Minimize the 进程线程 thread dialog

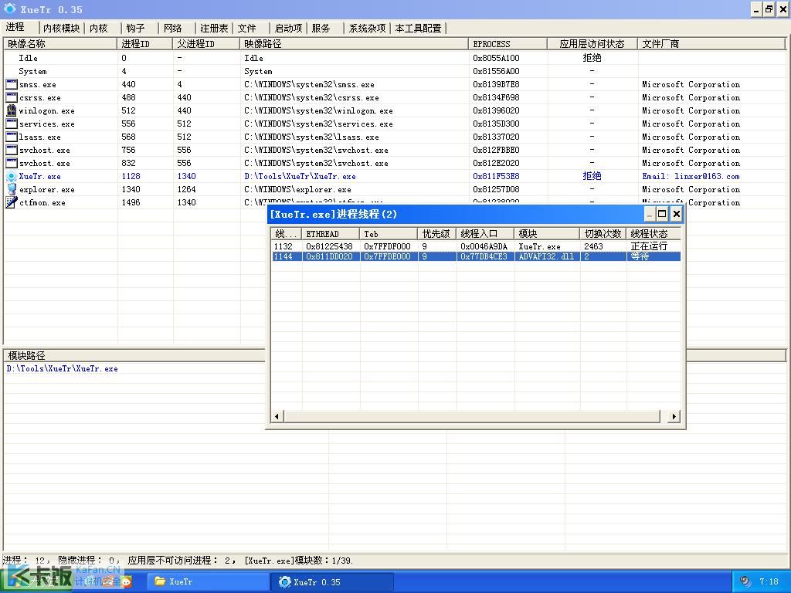[649, 214]
